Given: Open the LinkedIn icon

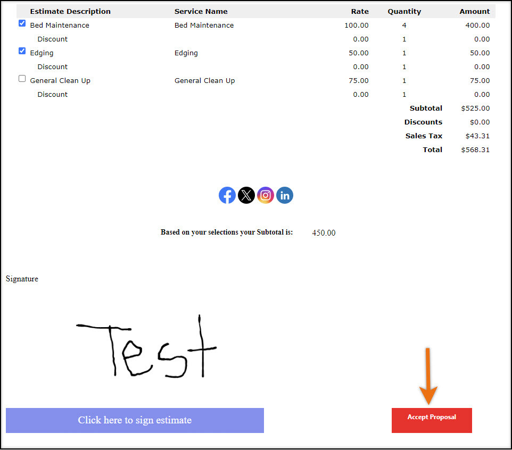Looking at the screenshot, I should pos(285,195).
